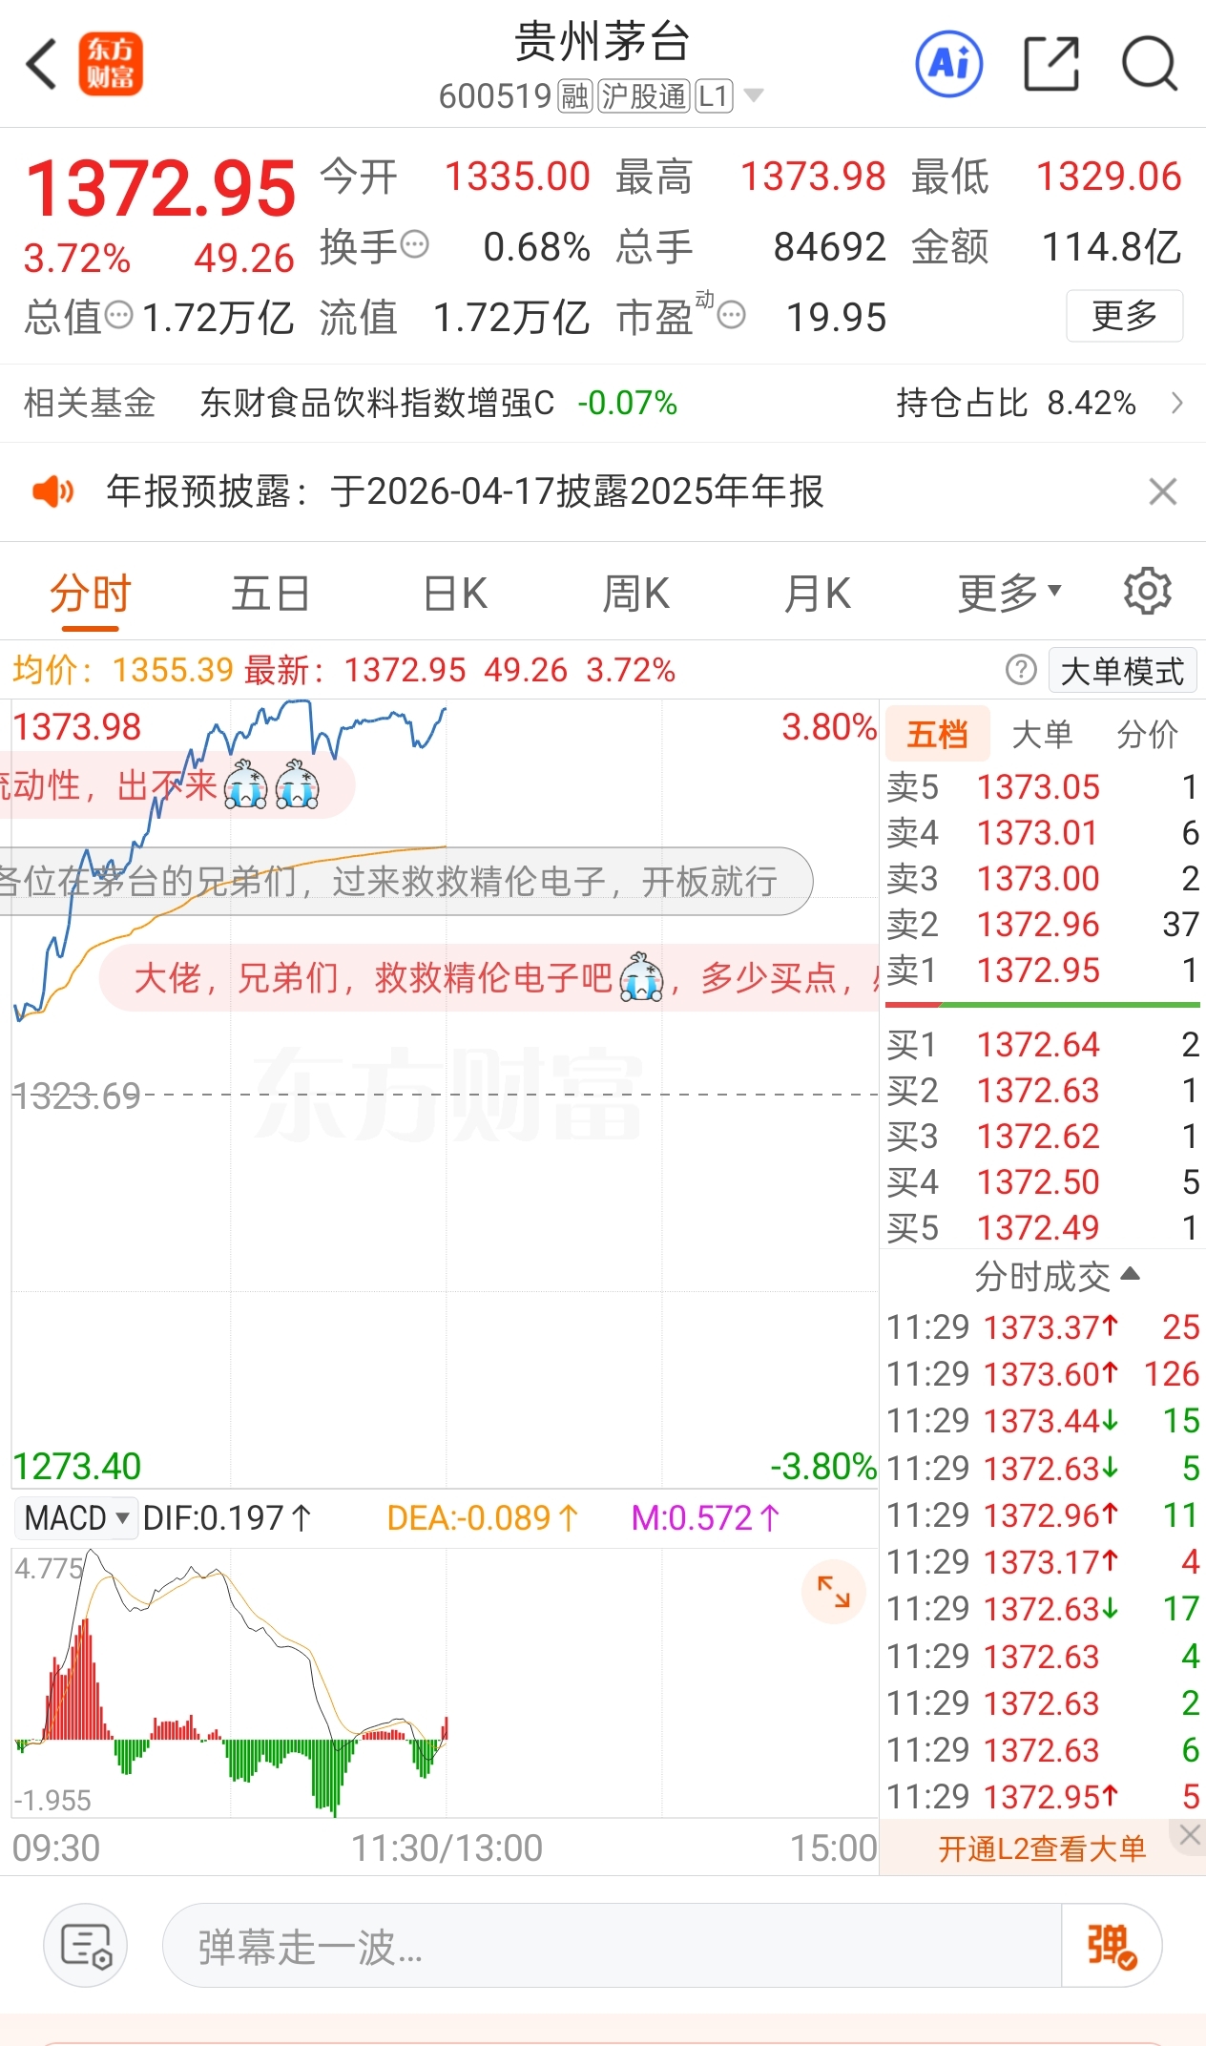Close the 开通L2查看大单 banner
The image size is (1206, 2046).
[x=1190, y=1834]
